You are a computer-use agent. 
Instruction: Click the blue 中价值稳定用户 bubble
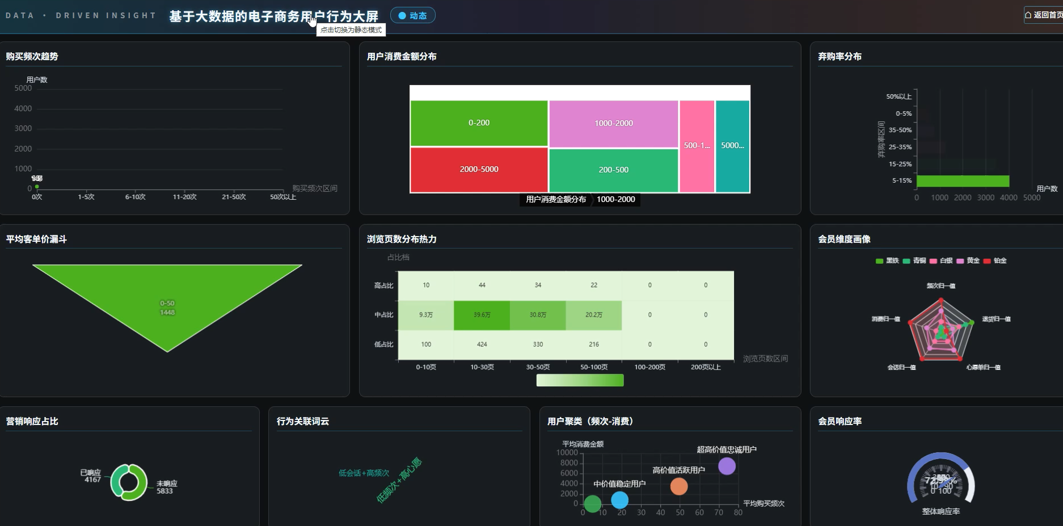click(620, 500)
